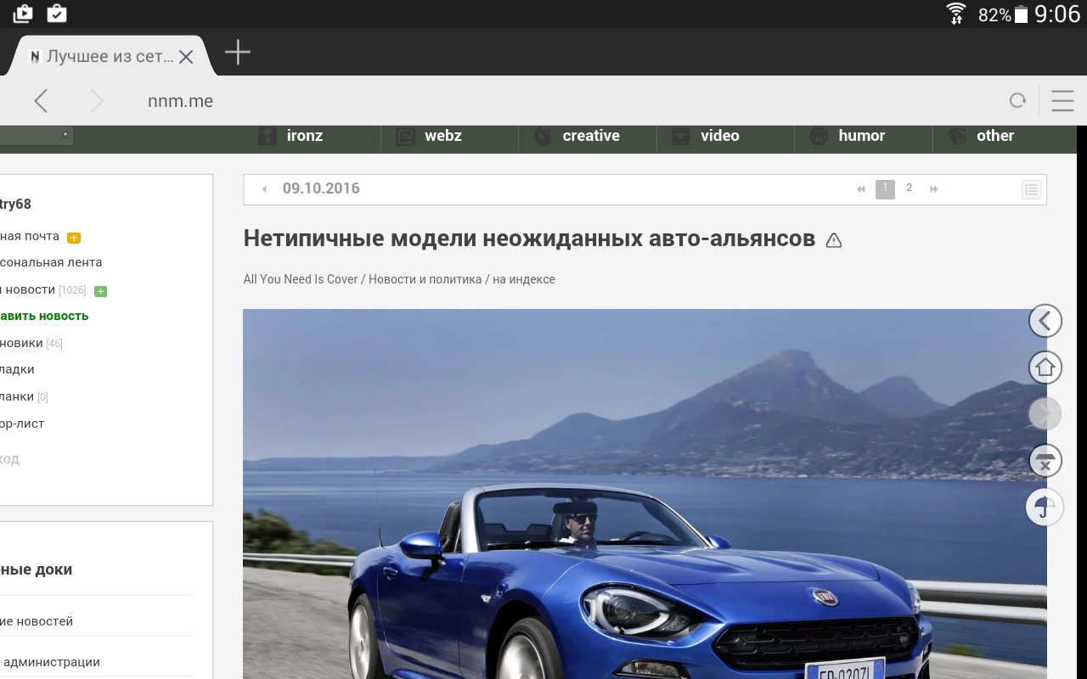Open the list view icon beside the pagination
The height and width of the screenshot is (679, 1087).
pos(1031,189)
